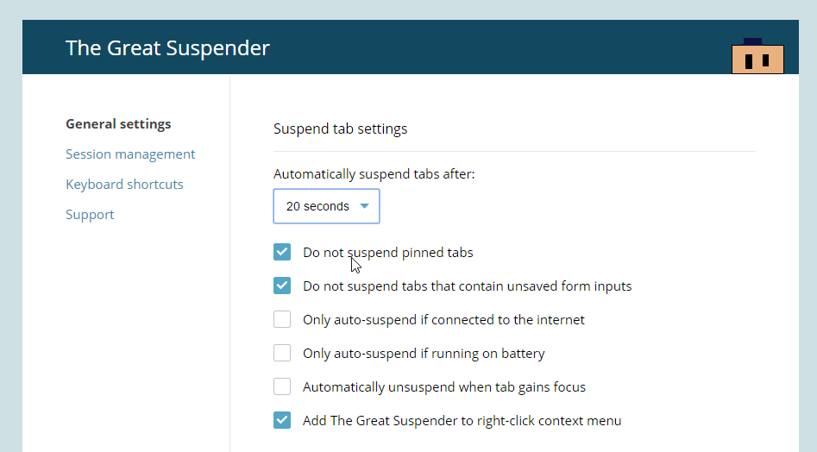Click the header title The Great Suspender

tap(167, 47)
